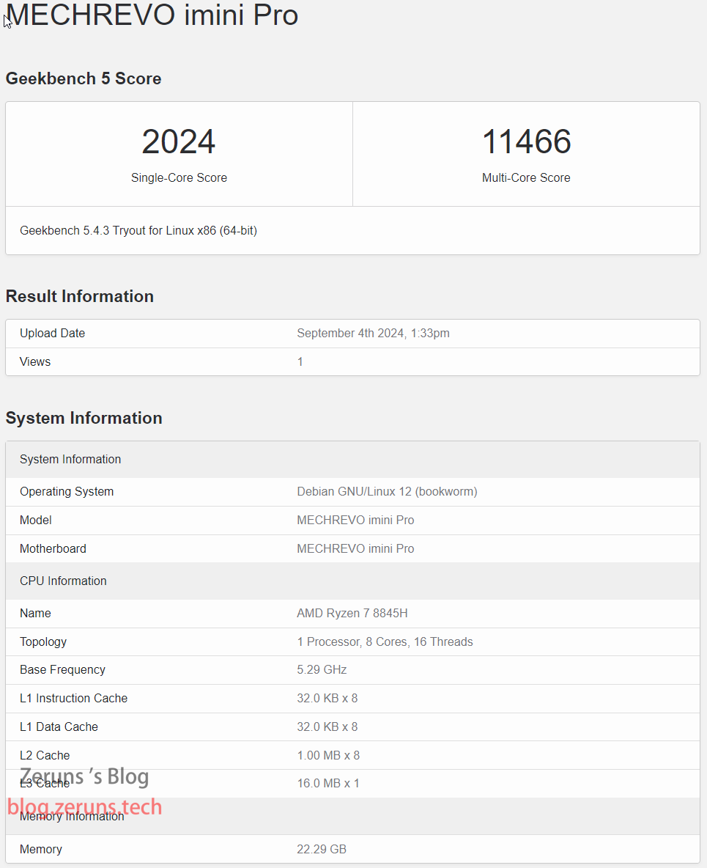
Task: Select the Result Information heading
Action: point(80,296)
